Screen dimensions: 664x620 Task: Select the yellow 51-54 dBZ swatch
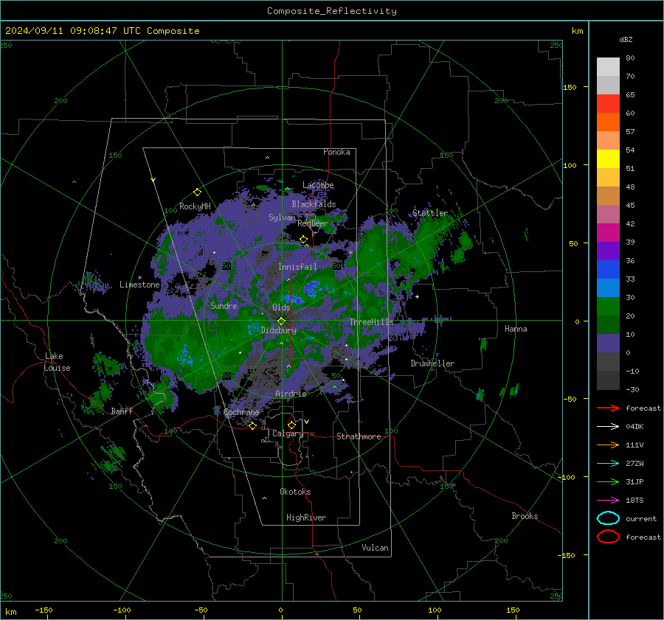click(608, 159)
